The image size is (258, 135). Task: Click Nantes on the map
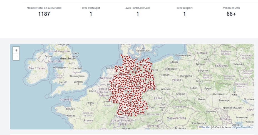tap(71, 116)
